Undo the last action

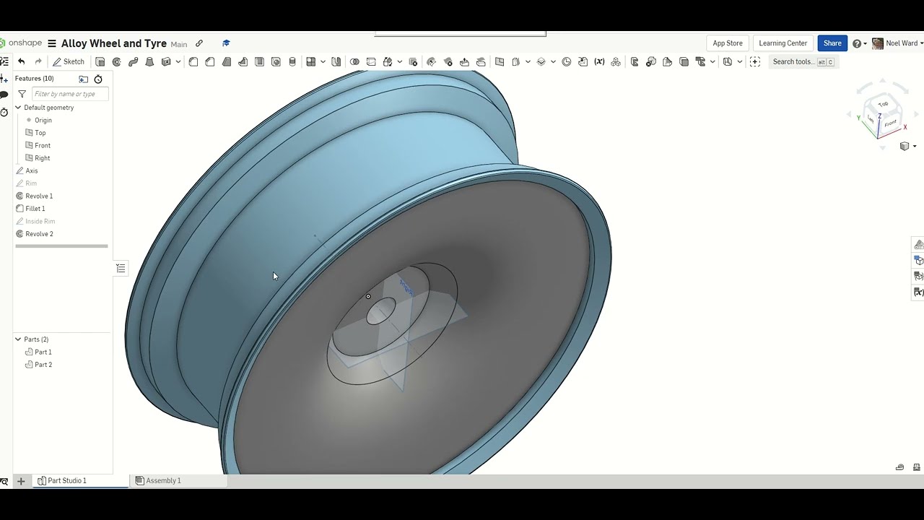pos(22,62)
